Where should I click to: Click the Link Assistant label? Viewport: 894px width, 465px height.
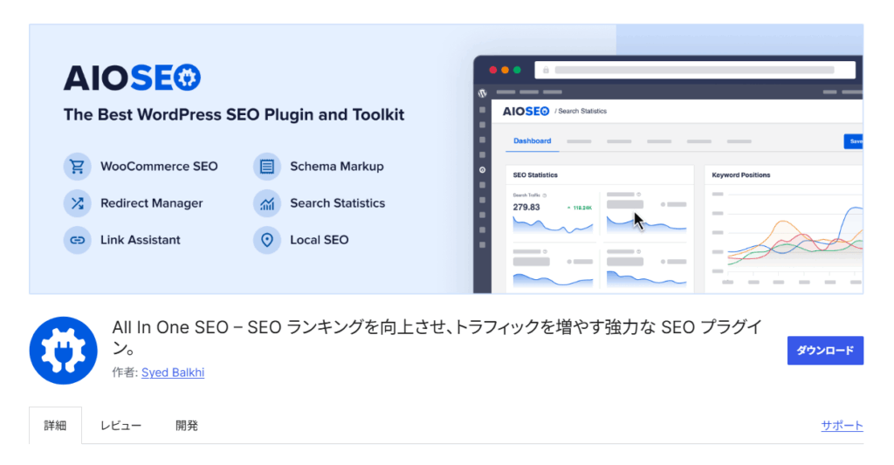point(141,240)
